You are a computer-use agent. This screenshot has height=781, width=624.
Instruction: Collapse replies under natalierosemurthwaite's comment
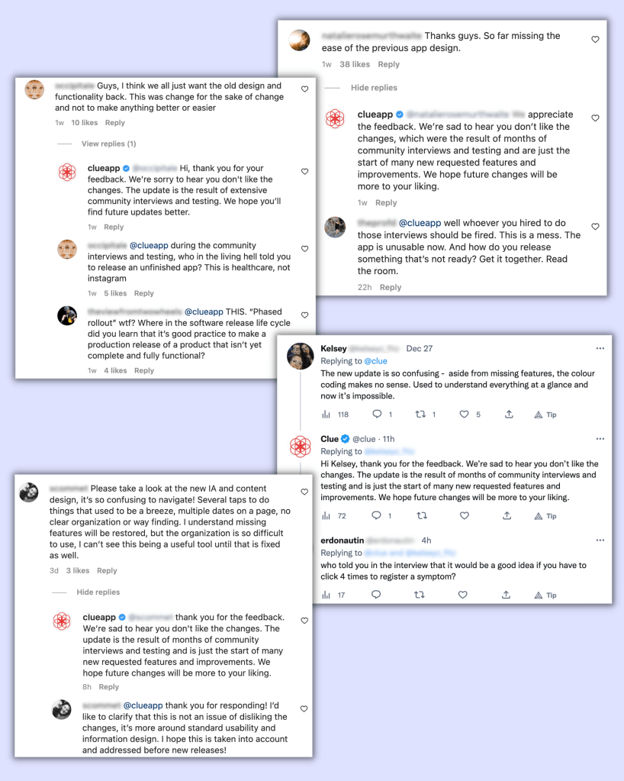(x=375, y=87)
